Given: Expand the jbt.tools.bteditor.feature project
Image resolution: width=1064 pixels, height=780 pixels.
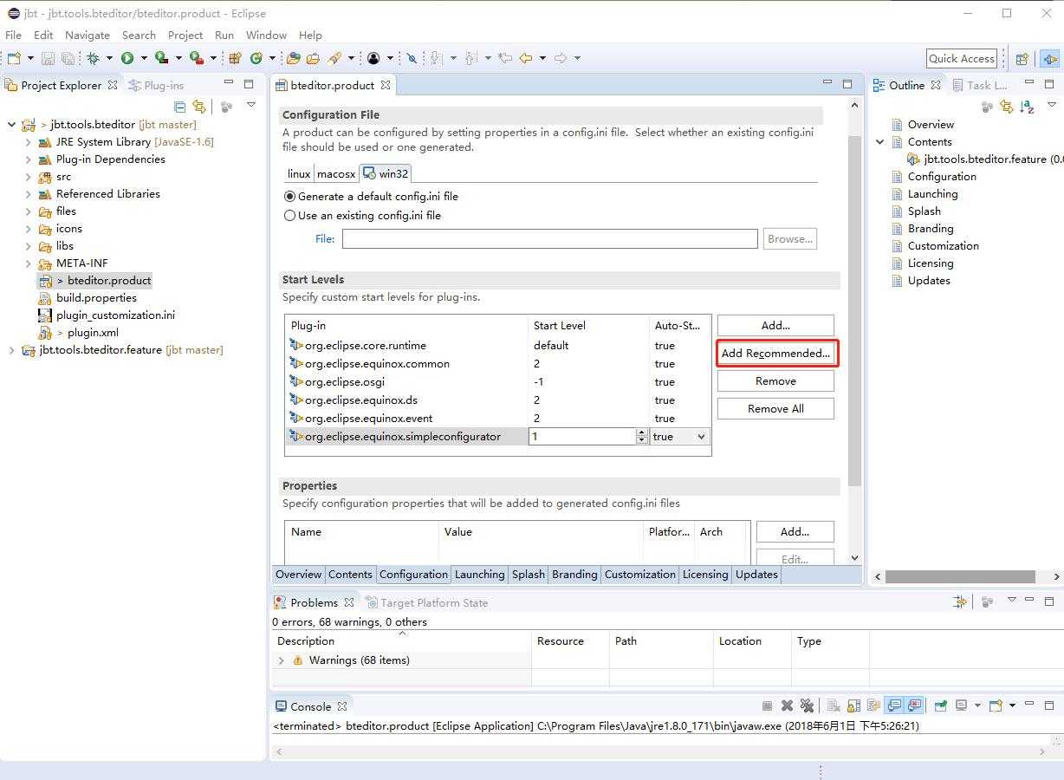Looking at the screenshot, I should (x=11, y=350).
